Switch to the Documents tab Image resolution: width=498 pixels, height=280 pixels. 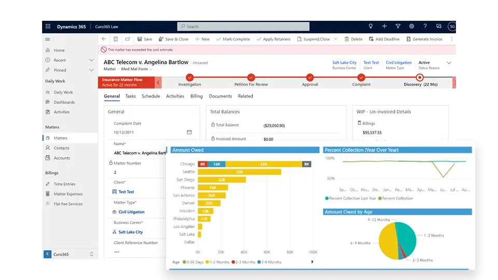(220, 96)
